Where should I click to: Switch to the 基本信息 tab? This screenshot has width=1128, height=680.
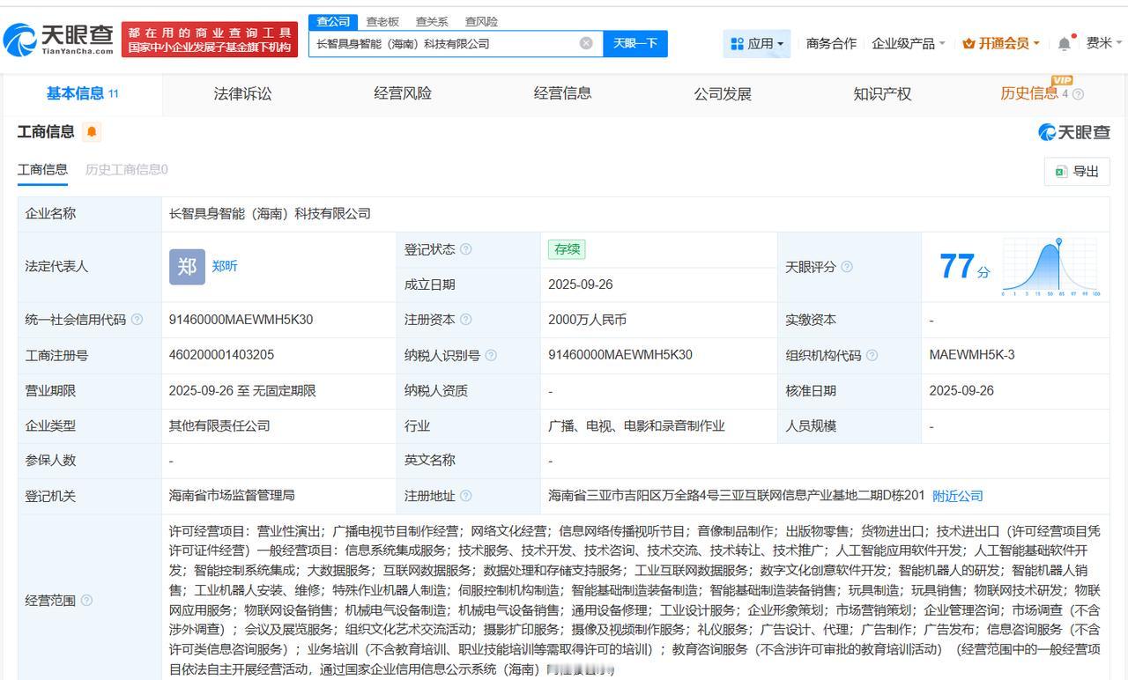pos(82,93)
